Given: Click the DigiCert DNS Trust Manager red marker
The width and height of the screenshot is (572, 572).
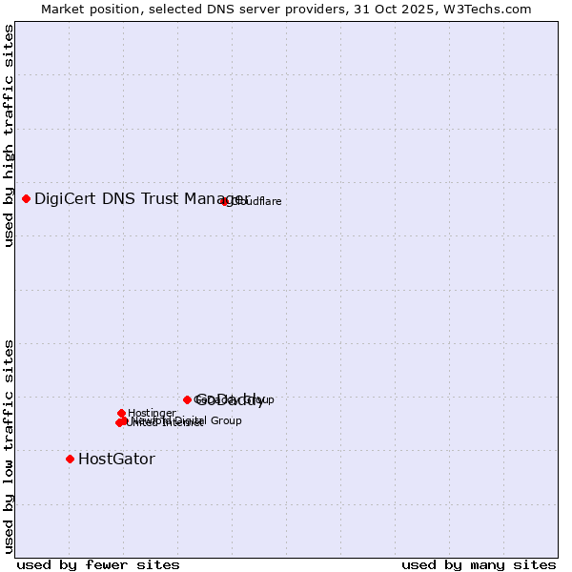Looking at the screenshot, I should (26, 198).
